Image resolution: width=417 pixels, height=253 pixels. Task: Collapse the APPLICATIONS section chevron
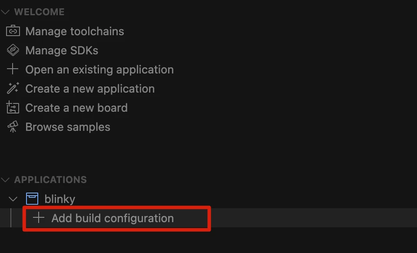click(6, 180)
